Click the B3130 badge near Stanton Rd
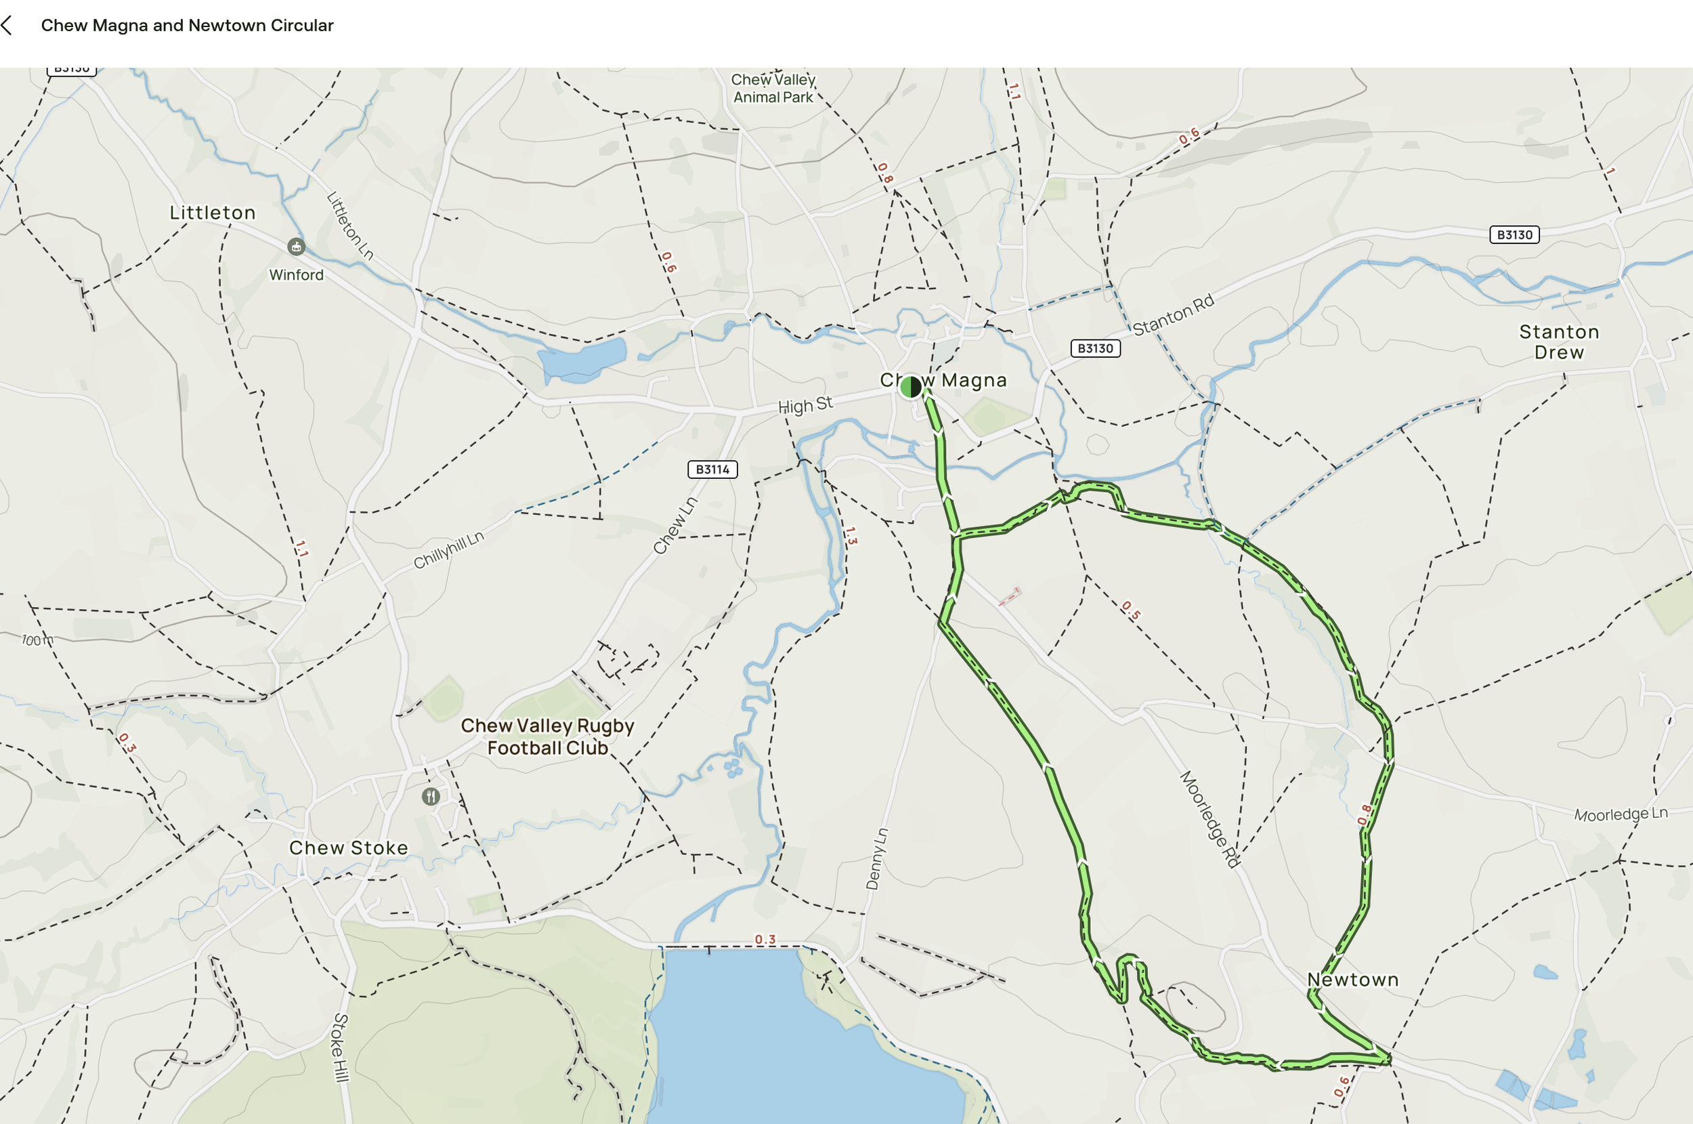This screenshot has height=1124, width=1693. 1095,348
